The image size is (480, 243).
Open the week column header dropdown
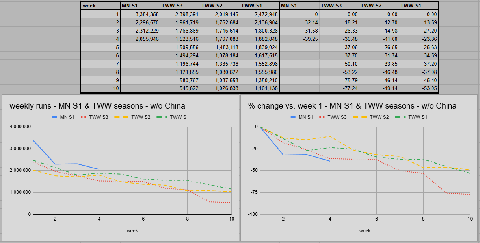click(x=100, y=6)
